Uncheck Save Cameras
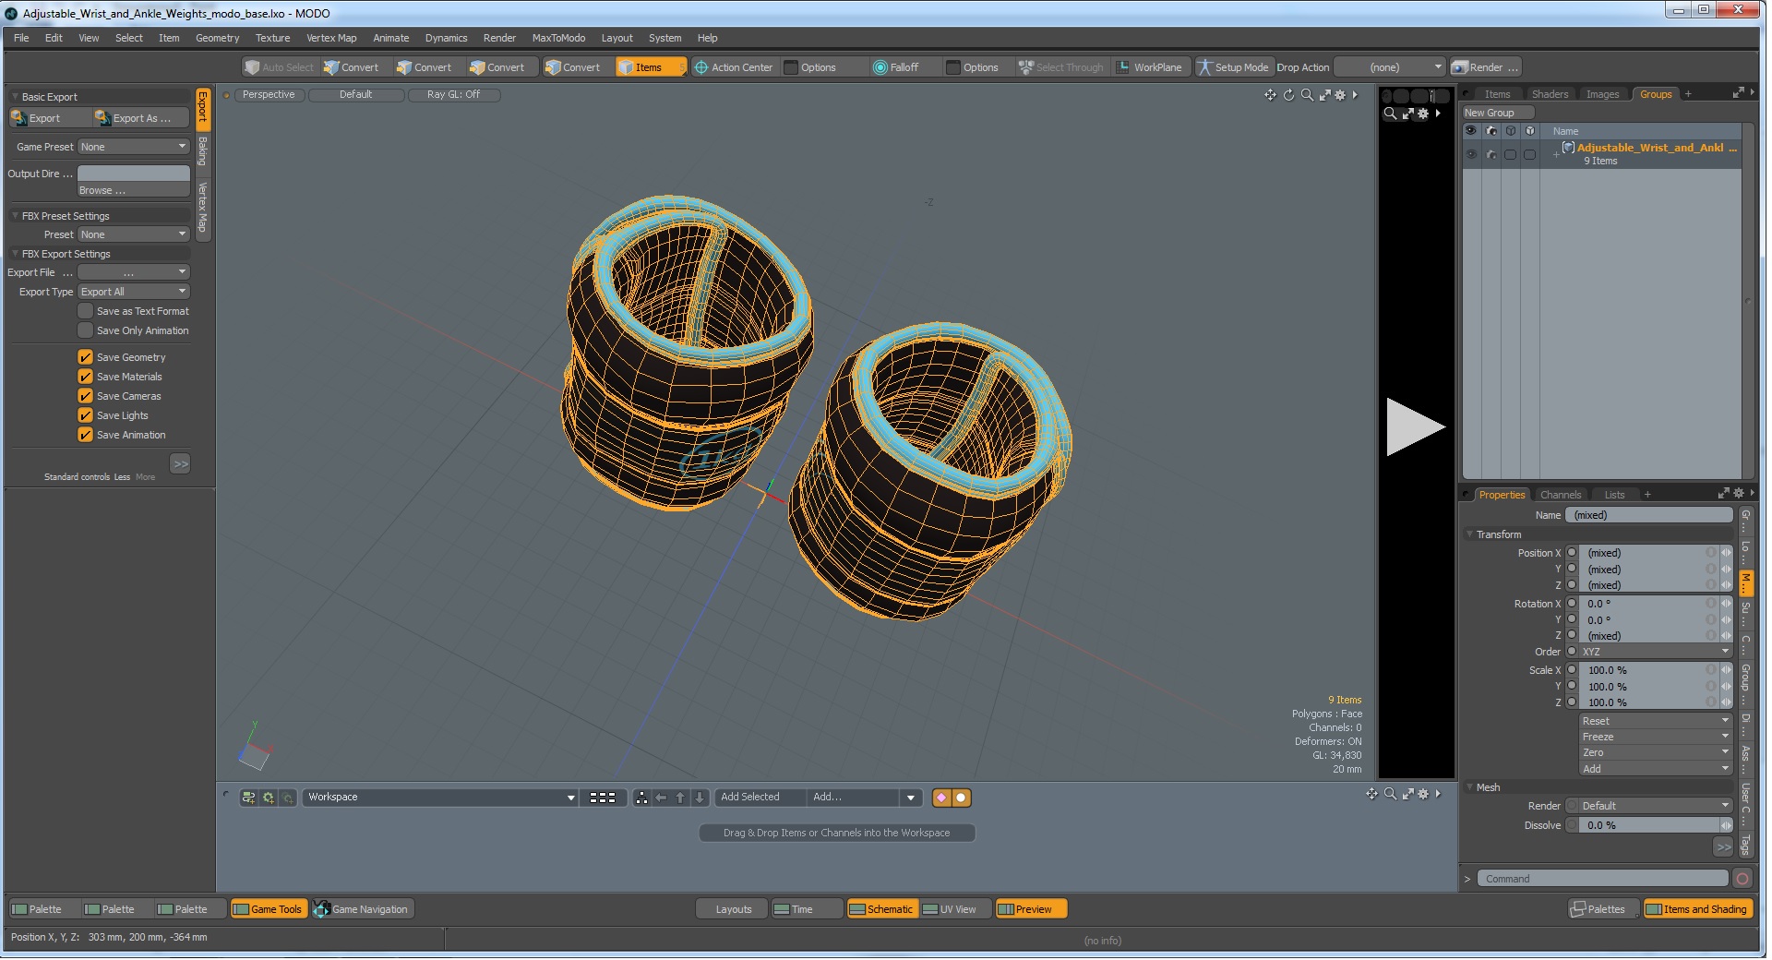The image size is (1772, 960). [x=86, y=396]
